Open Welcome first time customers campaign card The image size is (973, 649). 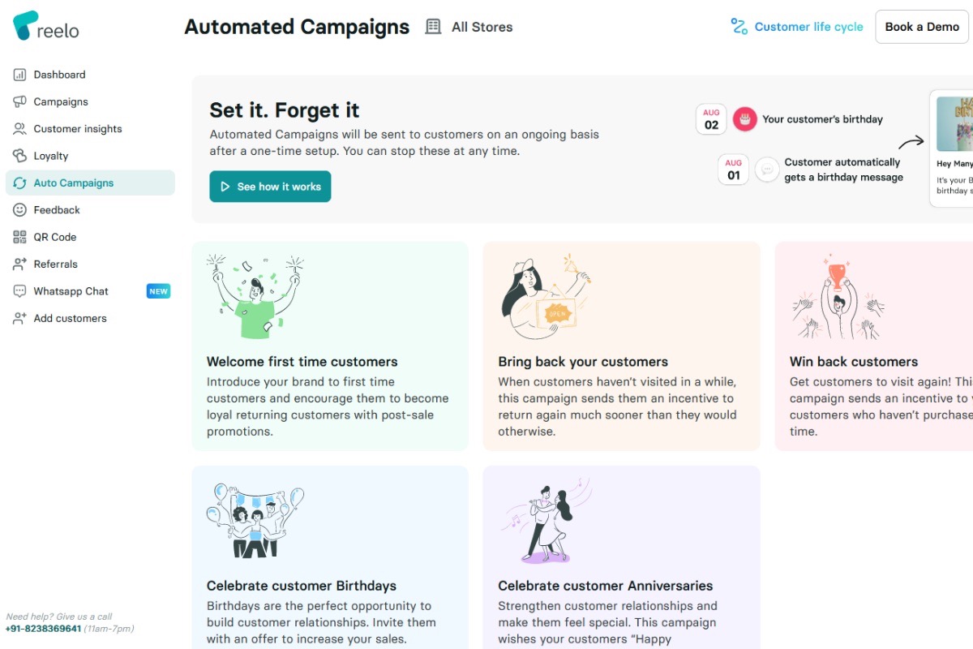(x=330, y=346)
